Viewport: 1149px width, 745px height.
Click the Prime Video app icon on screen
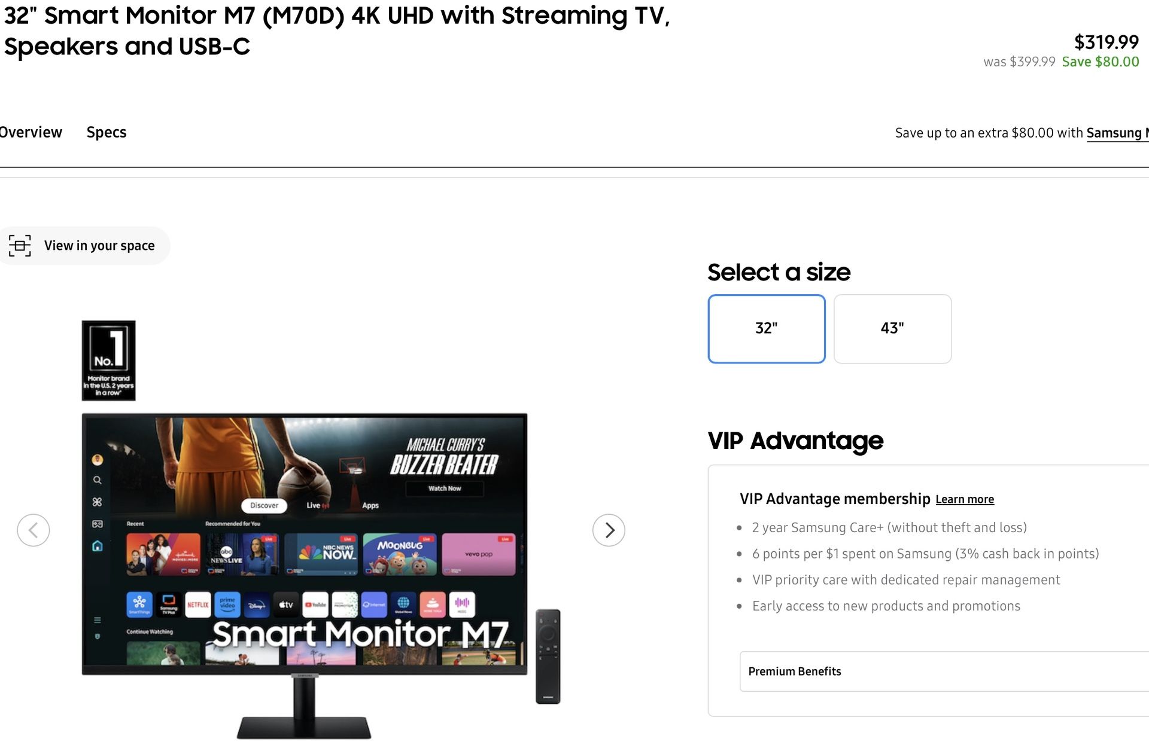pyautogui.click(x=227, y=604)
